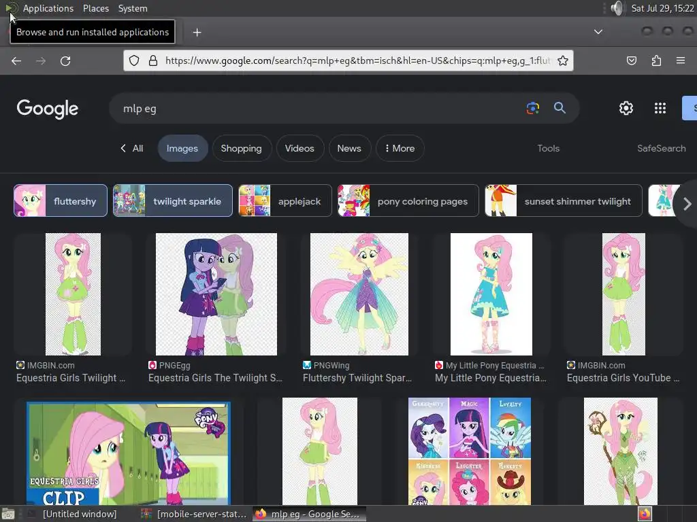
Task: Open first IMGBIN.com Fluttershy image
Action: tap(73, 294)
